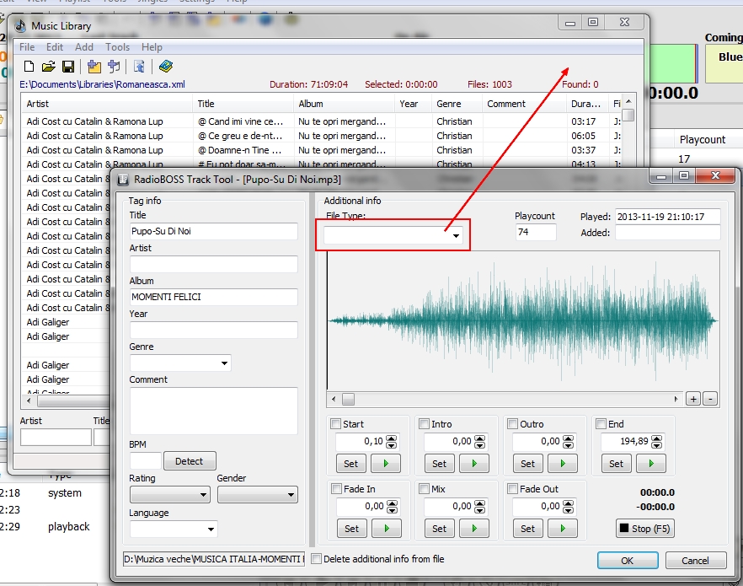Click the Add folder icon in Music Library
The width and height of the screenshot is (743, 586).
(x=94, y=67)
